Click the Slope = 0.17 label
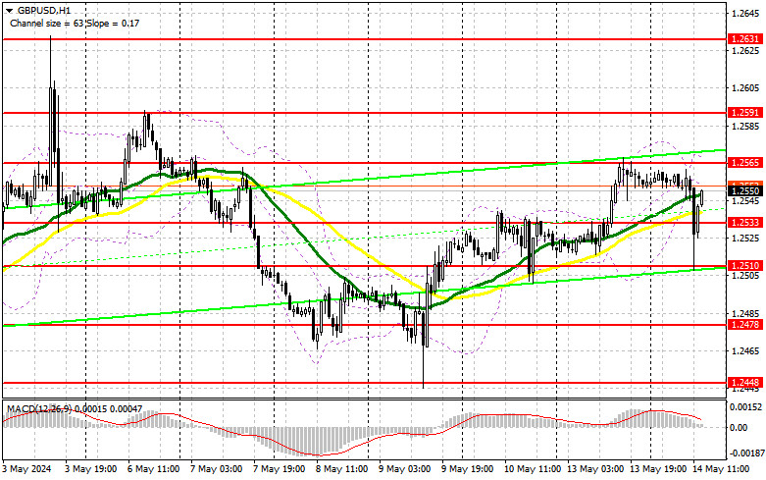This screenshot has width=766, height=480. (114, 23)
